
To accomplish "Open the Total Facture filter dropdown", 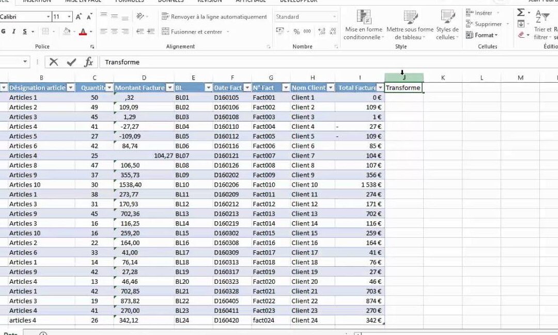I will click(x=380, y=87).
